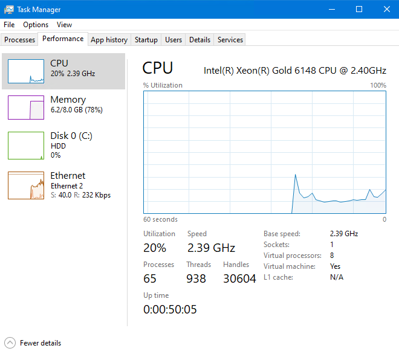Screen dimensions: 399x357
Task: Open the Users tab
Action: (174, 40)
